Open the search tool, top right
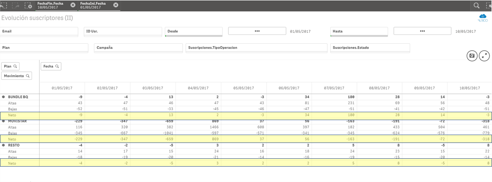This screenshot has width=492, height=182. point(476,5)
